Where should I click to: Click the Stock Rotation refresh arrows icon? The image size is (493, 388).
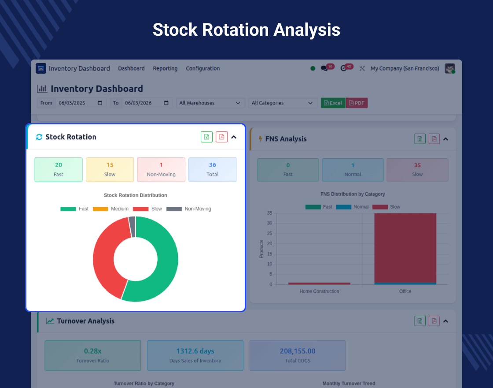click(x=39, y=137)
